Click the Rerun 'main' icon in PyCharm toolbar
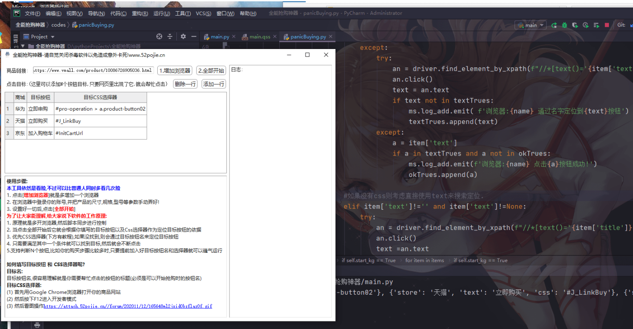633x329 pixels. (x=554, y=25)
